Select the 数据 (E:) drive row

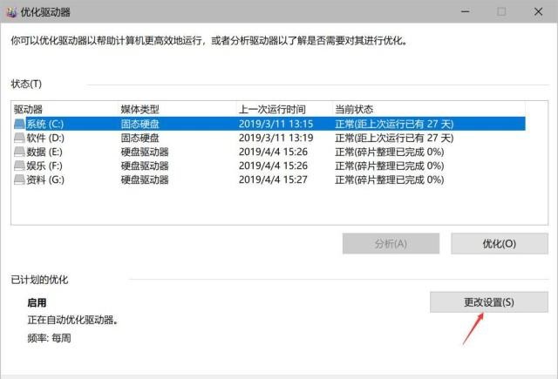(269, 152)
